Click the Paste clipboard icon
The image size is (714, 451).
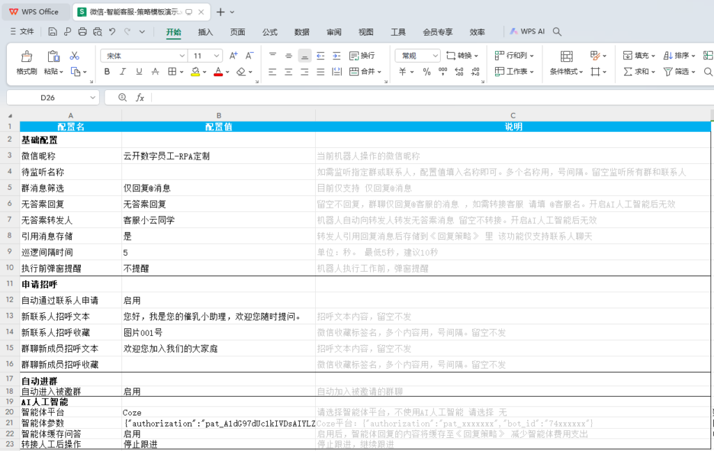tap(53, 56)
